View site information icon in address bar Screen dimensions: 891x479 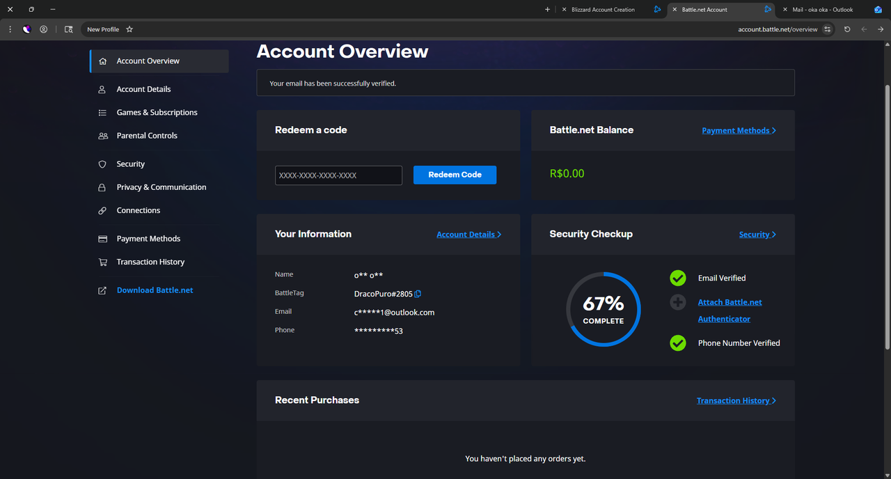827,29
